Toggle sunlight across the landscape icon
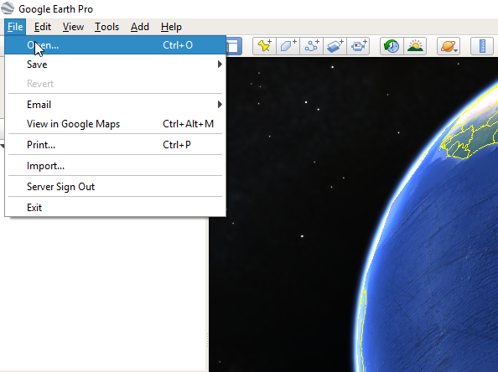The height and width of the screenshot is (372, 498). [415, 46]
